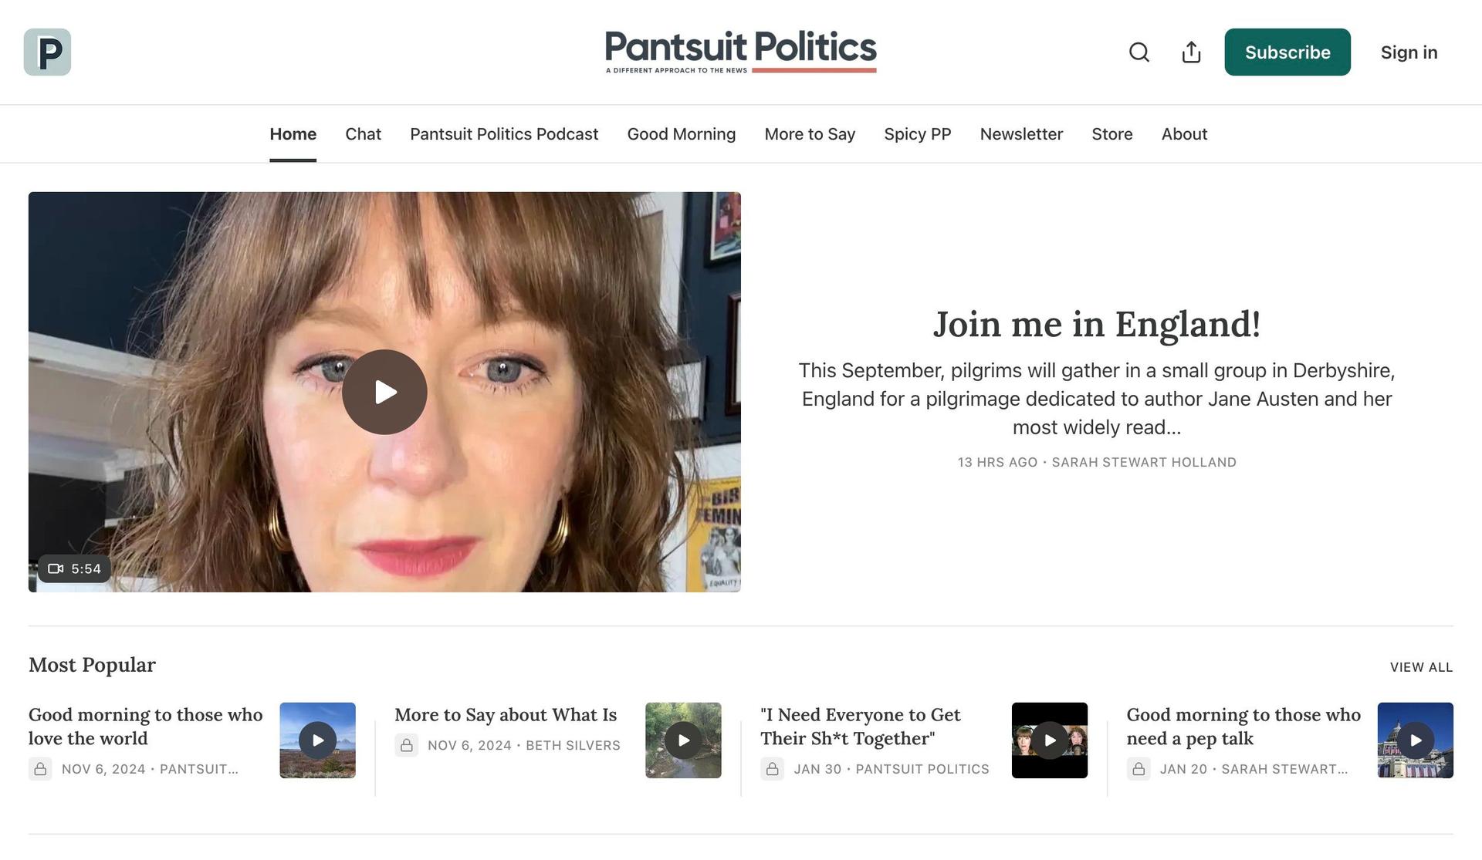This screenshot has width=1482, height=860.
Task: Switch to the Good Morning tab
Action: click(681, 134)
